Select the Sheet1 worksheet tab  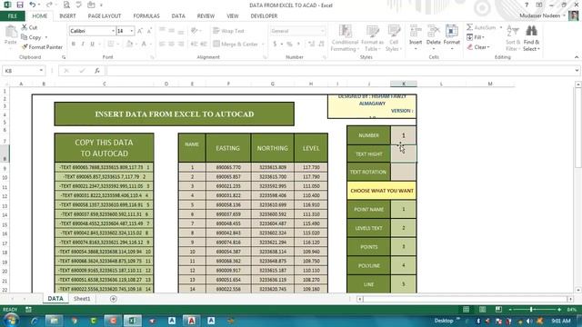coord(82,299)
